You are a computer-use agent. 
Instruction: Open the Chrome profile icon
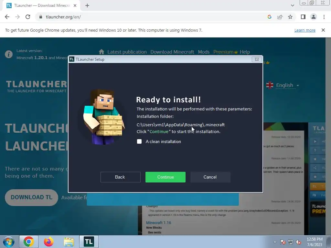coord(314,17)
